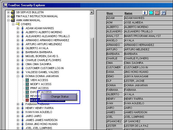Screen dimensions: 173x130
Task: Expand the ARMANDO HERNANDEZ node
Action: (18, 40)
